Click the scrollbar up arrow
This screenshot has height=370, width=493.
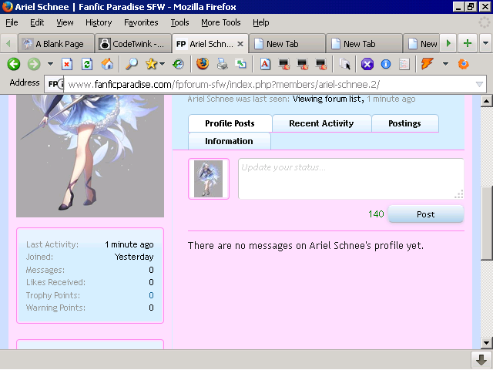[x=486, y=101]
